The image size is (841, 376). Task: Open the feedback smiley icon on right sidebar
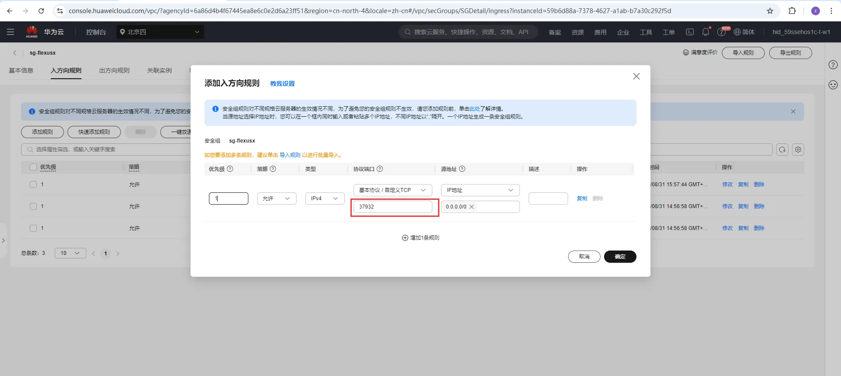pos(833,85)
